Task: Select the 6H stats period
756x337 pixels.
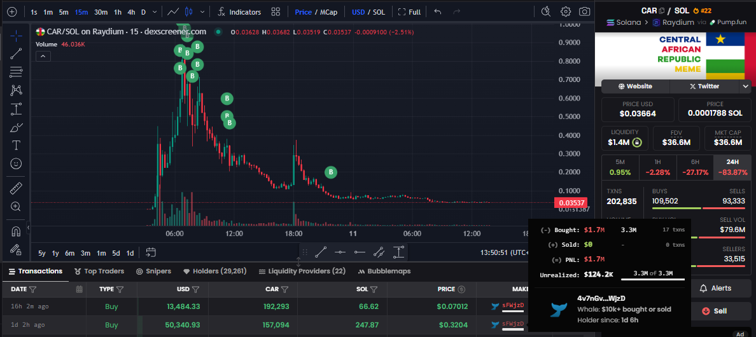Action: (695, 167)
